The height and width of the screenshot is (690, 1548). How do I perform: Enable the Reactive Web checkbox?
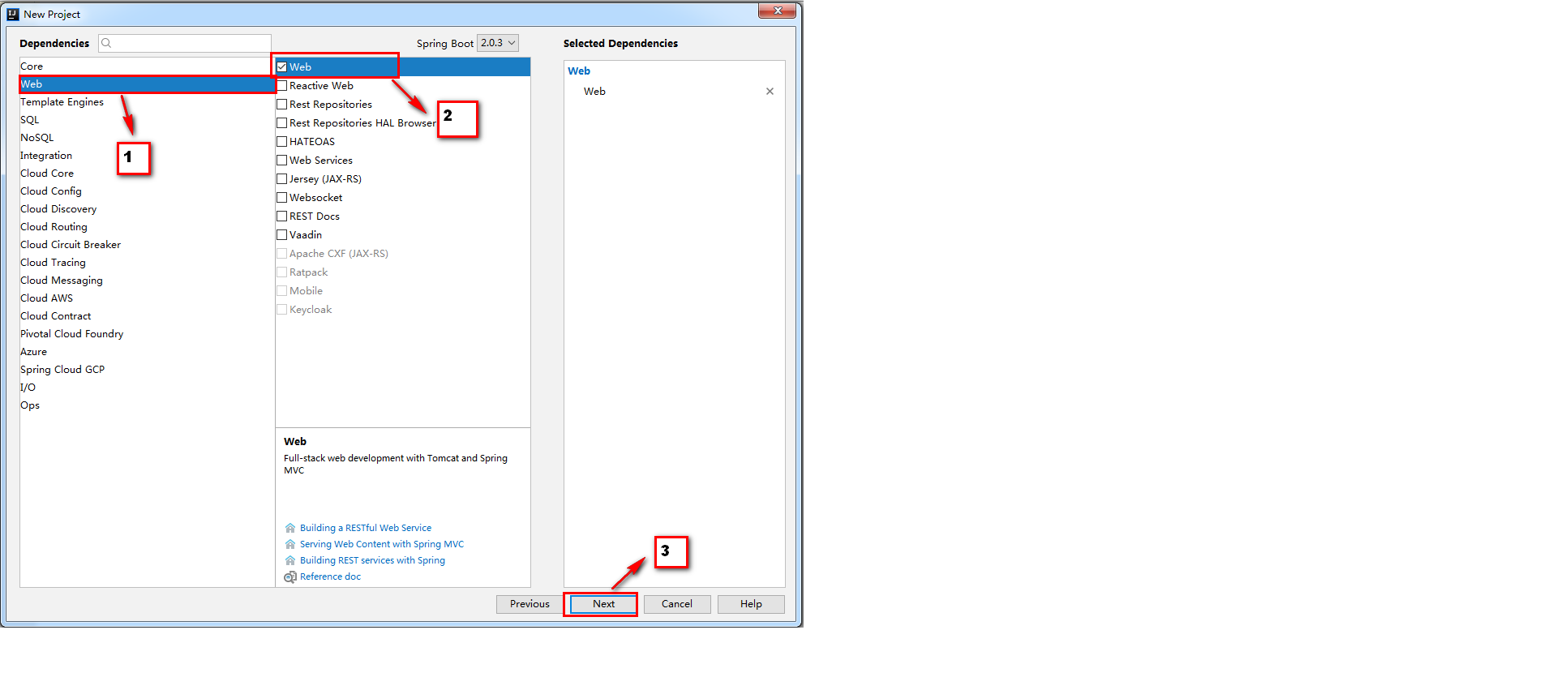(282, 86)
